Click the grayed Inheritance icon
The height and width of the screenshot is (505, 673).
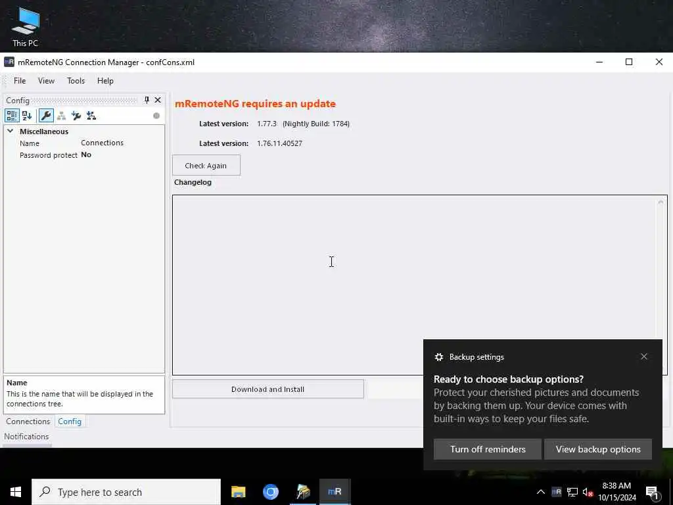coord(61,116)
